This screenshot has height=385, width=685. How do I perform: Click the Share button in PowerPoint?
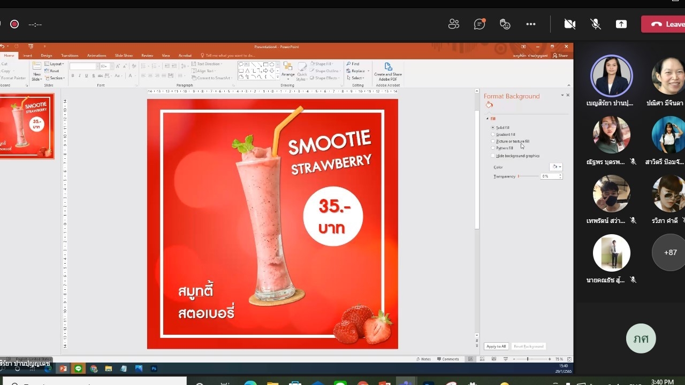click(x=560, y=56)
